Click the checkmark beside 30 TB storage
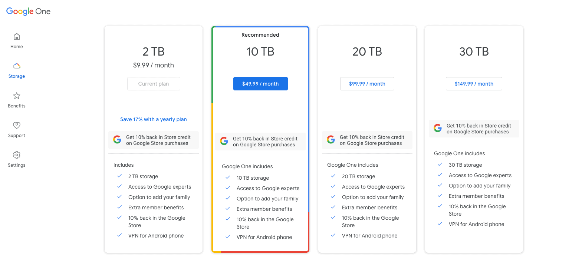582x269 pixels. point(440,165)
